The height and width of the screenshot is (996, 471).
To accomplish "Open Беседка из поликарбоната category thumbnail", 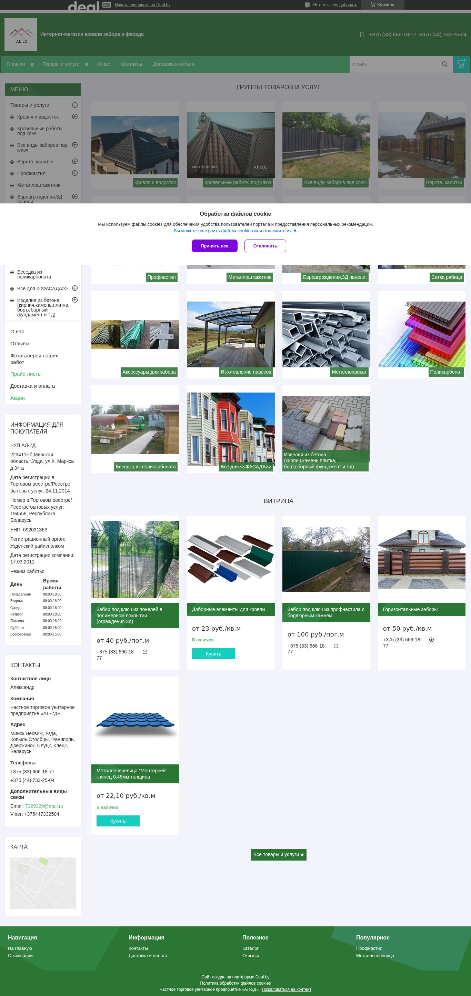I will pos(136,429).
